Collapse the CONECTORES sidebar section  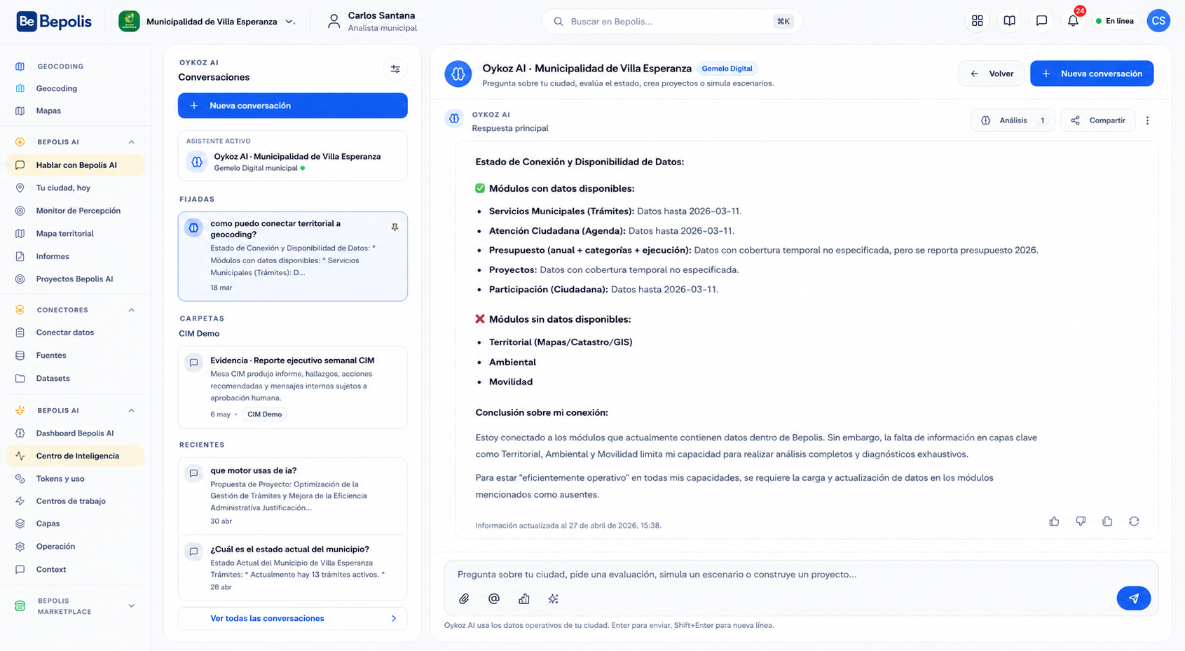131,310
